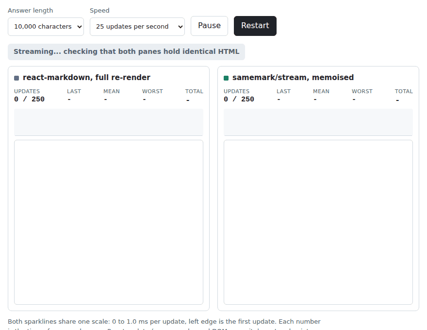
Task: Click the 'react-markdown, full re-render' heading
Action: [86, 78]
